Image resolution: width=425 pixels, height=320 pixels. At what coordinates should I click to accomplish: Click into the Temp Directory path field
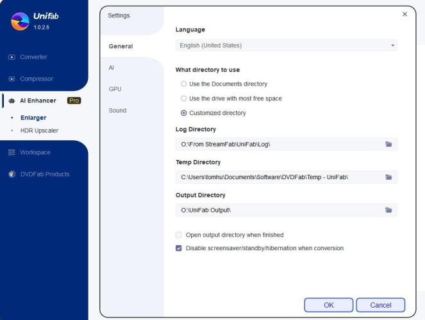pos(287,177)
